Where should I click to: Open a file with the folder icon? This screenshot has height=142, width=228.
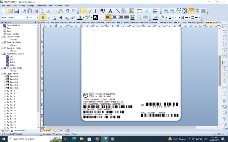point(10,11)
